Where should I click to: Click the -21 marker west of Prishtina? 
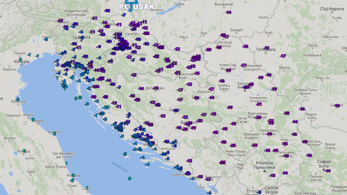223,162
